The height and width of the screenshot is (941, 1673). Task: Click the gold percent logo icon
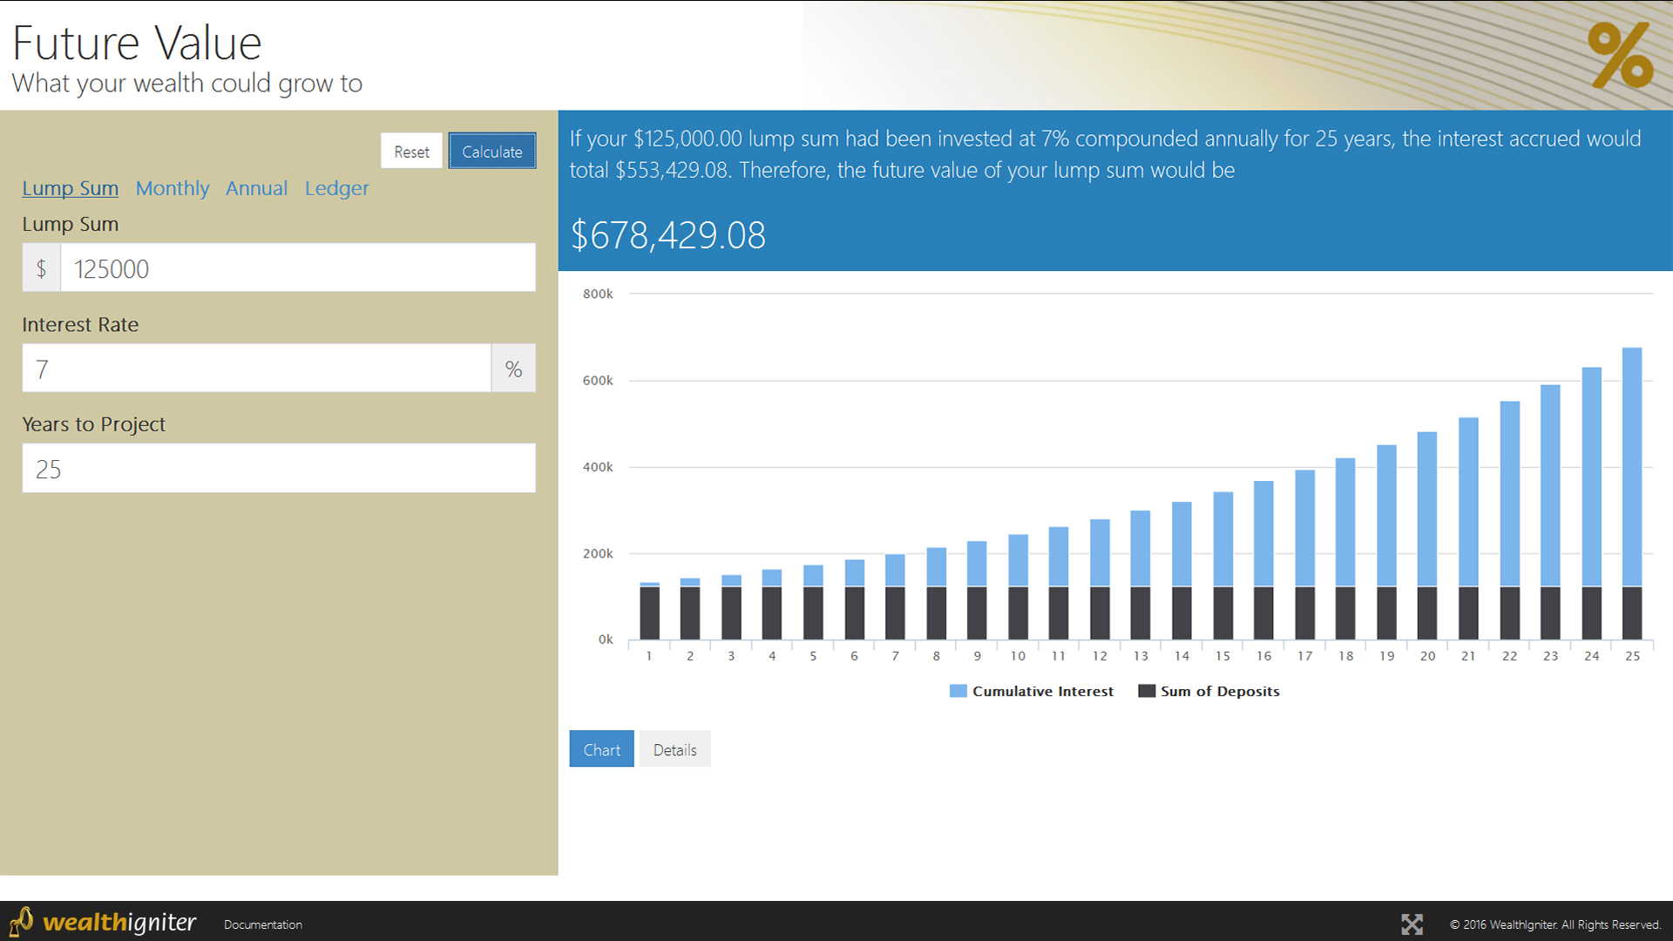[x=1620, y=55]
